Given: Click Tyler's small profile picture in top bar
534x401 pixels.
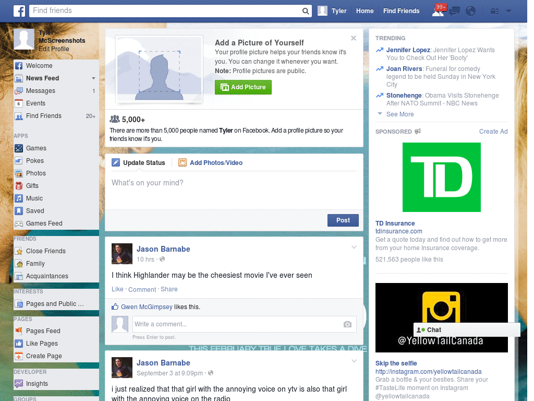Looking at the screenshot, I should click(x=322, y=11).
